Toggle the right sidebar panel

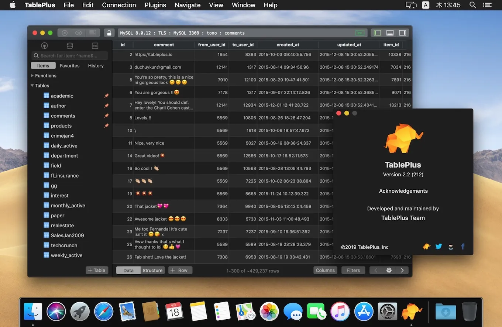[x=402, y=33]
